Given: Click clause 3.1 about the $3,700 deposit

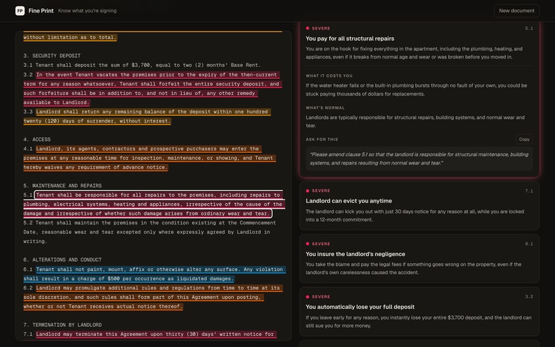Looking at the screenshot, I should tap(142, 65).
